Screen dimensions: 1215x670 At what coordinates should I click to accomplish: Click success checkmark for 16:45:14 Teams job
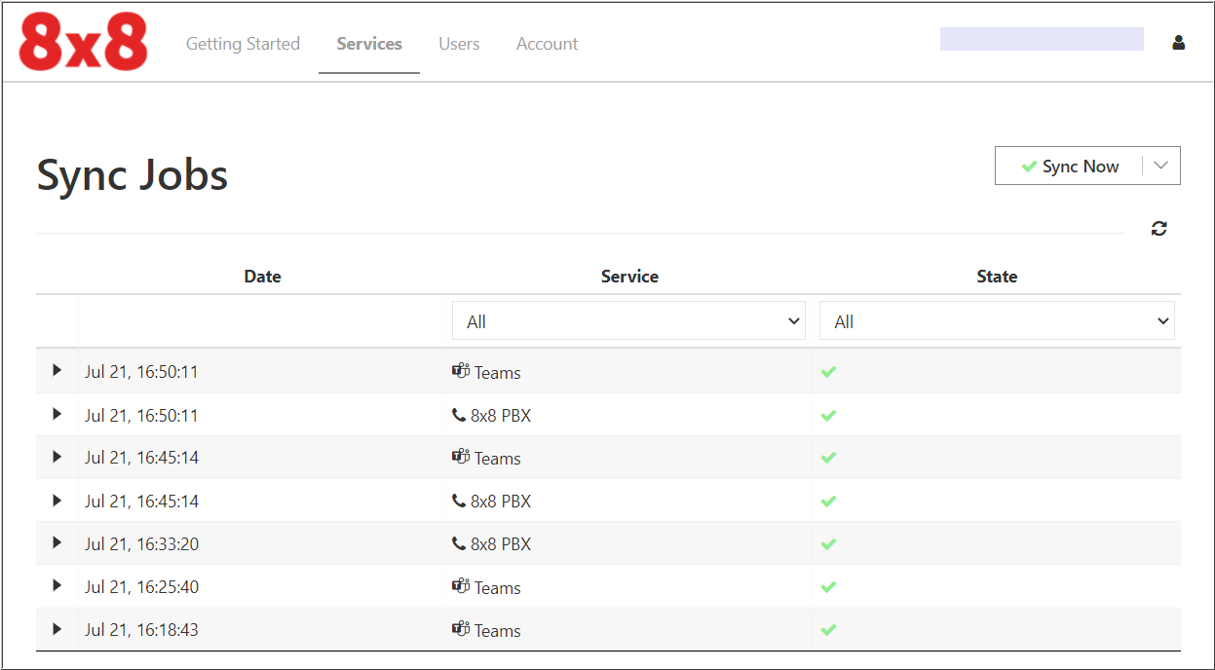pos(828,458)
